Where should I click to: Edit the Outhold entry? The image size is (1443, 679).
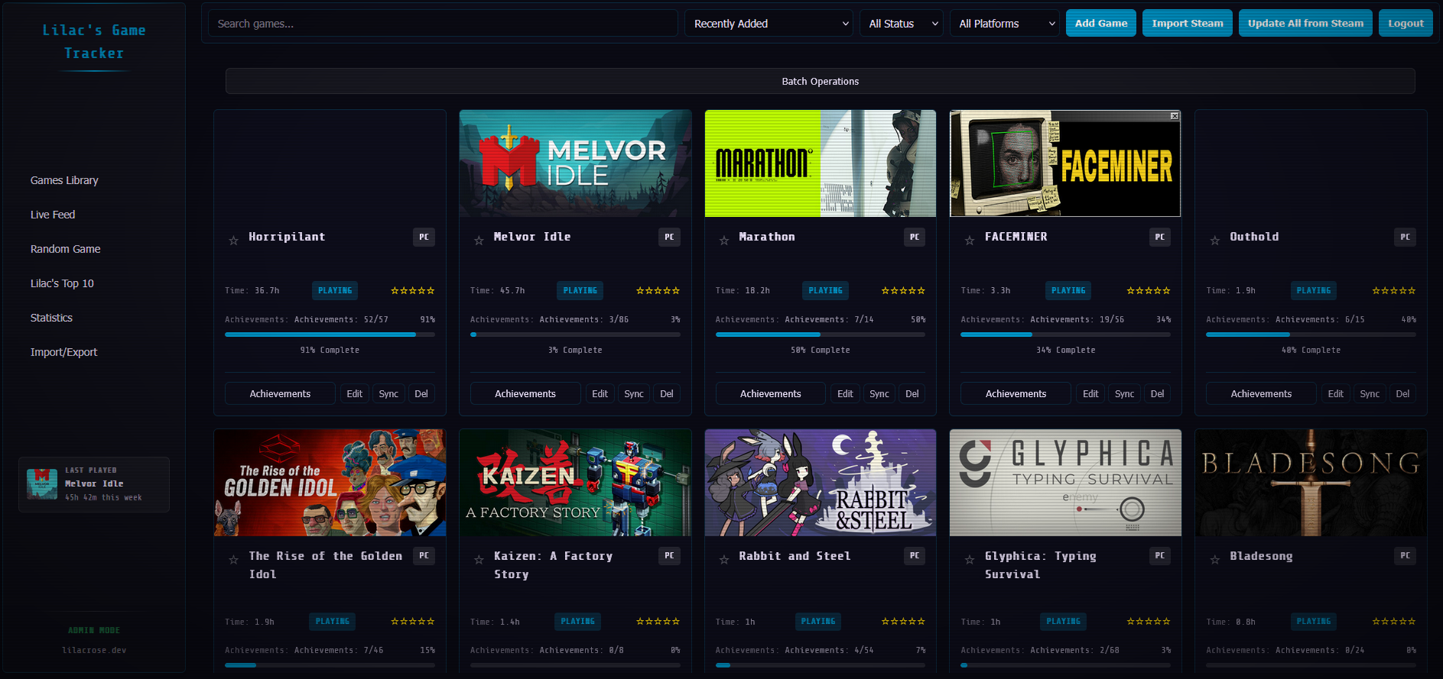click(x=1336, y=393)
